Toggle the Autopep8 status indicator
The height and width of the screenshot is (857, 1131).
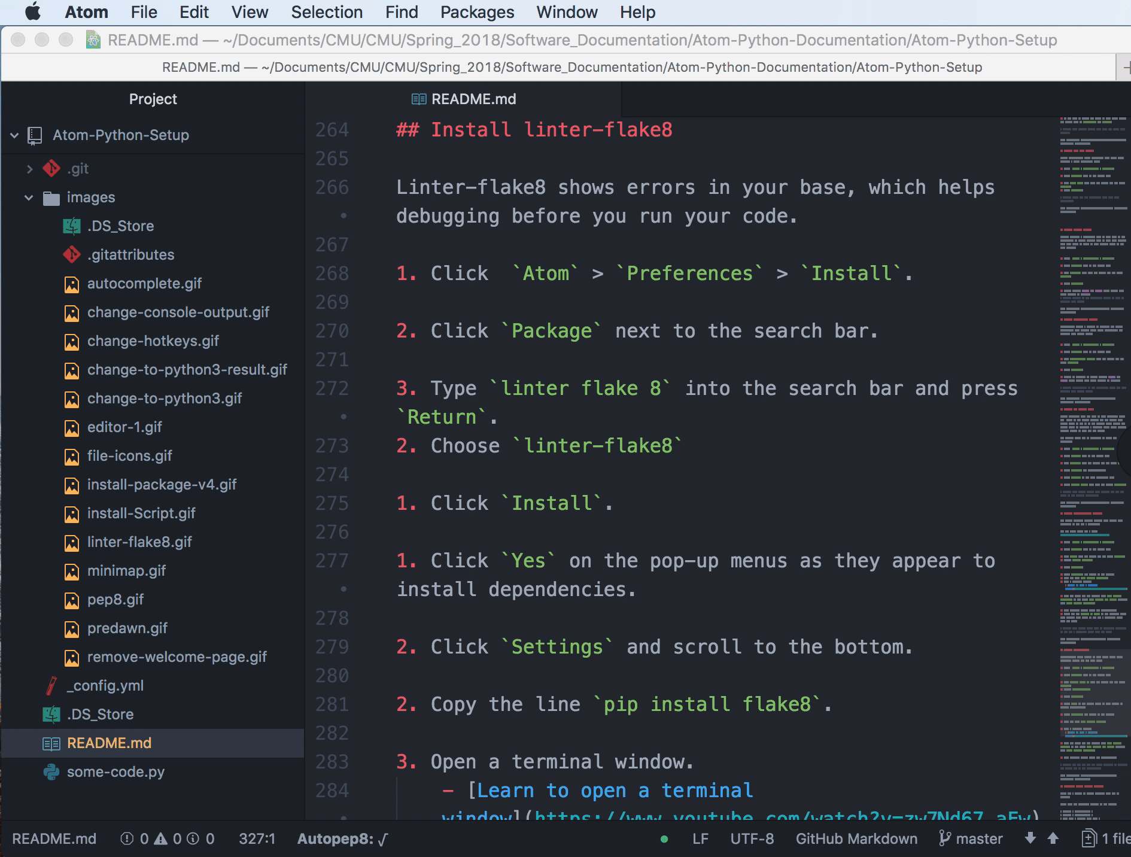pyautogui.click(x=343, y=839)
